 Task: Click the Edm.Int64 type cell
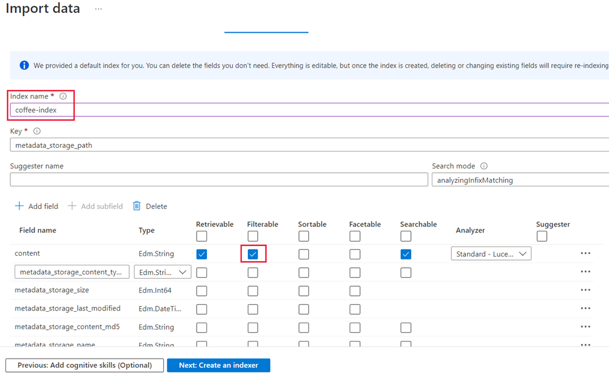(155, 290)
